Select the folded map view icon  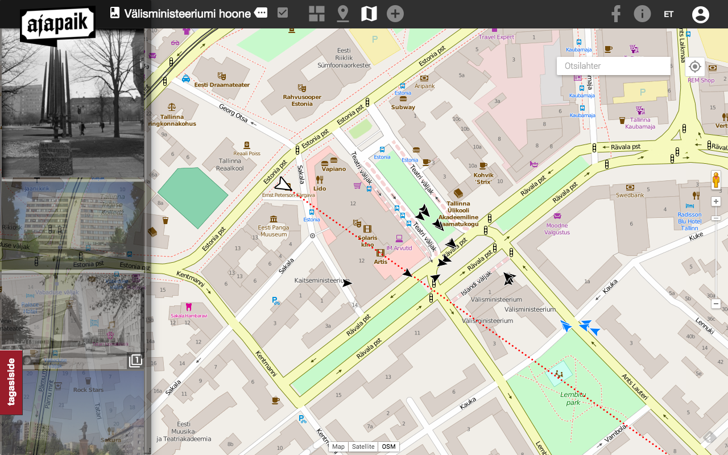click(369, 14)
